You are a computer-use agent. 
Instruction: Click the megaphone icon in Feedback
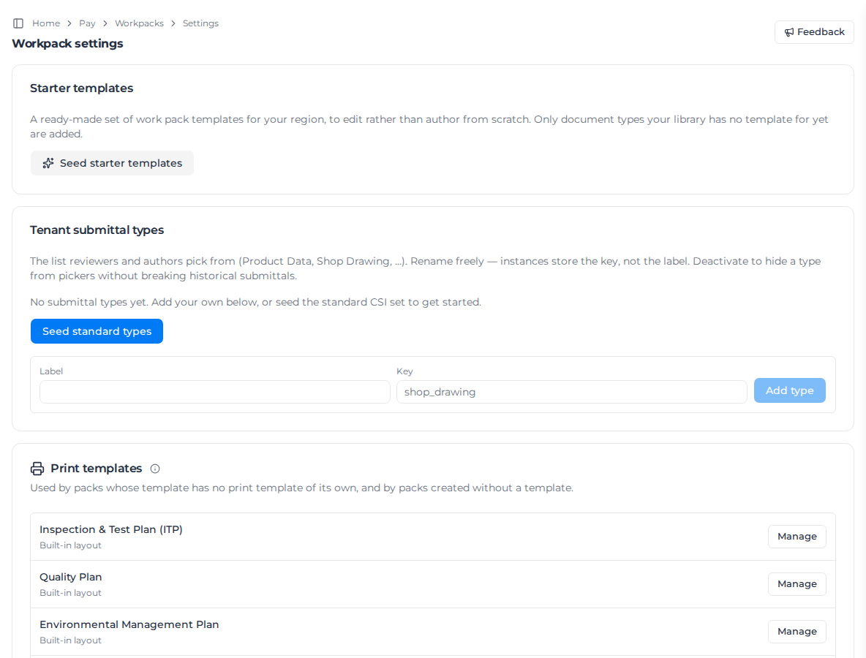tap(789, 32)
